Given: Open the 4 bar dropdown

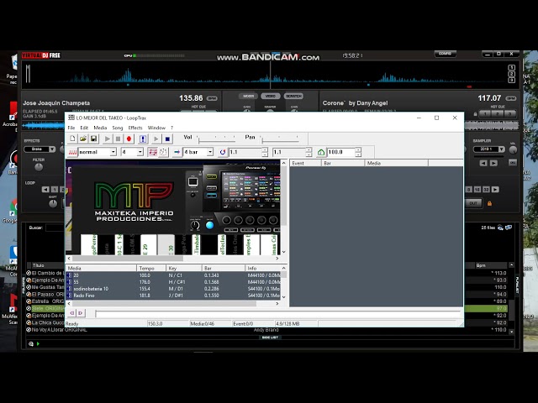Looking at the screenshot, I should click(x=210, y=152).
